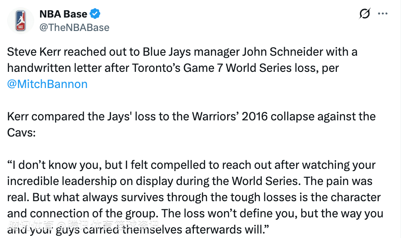This screenshot has width=403, height=238.
Task: Click 'The loss won't define you' text
Action: point(243,213)
